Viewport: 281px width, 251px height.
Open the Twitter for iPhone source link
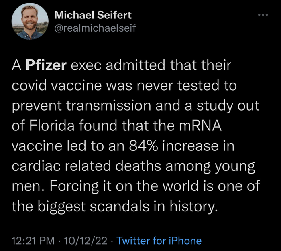pyautogui.click(x=159, y=241)
